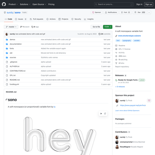Click the font topic tag

click(118, 41)
